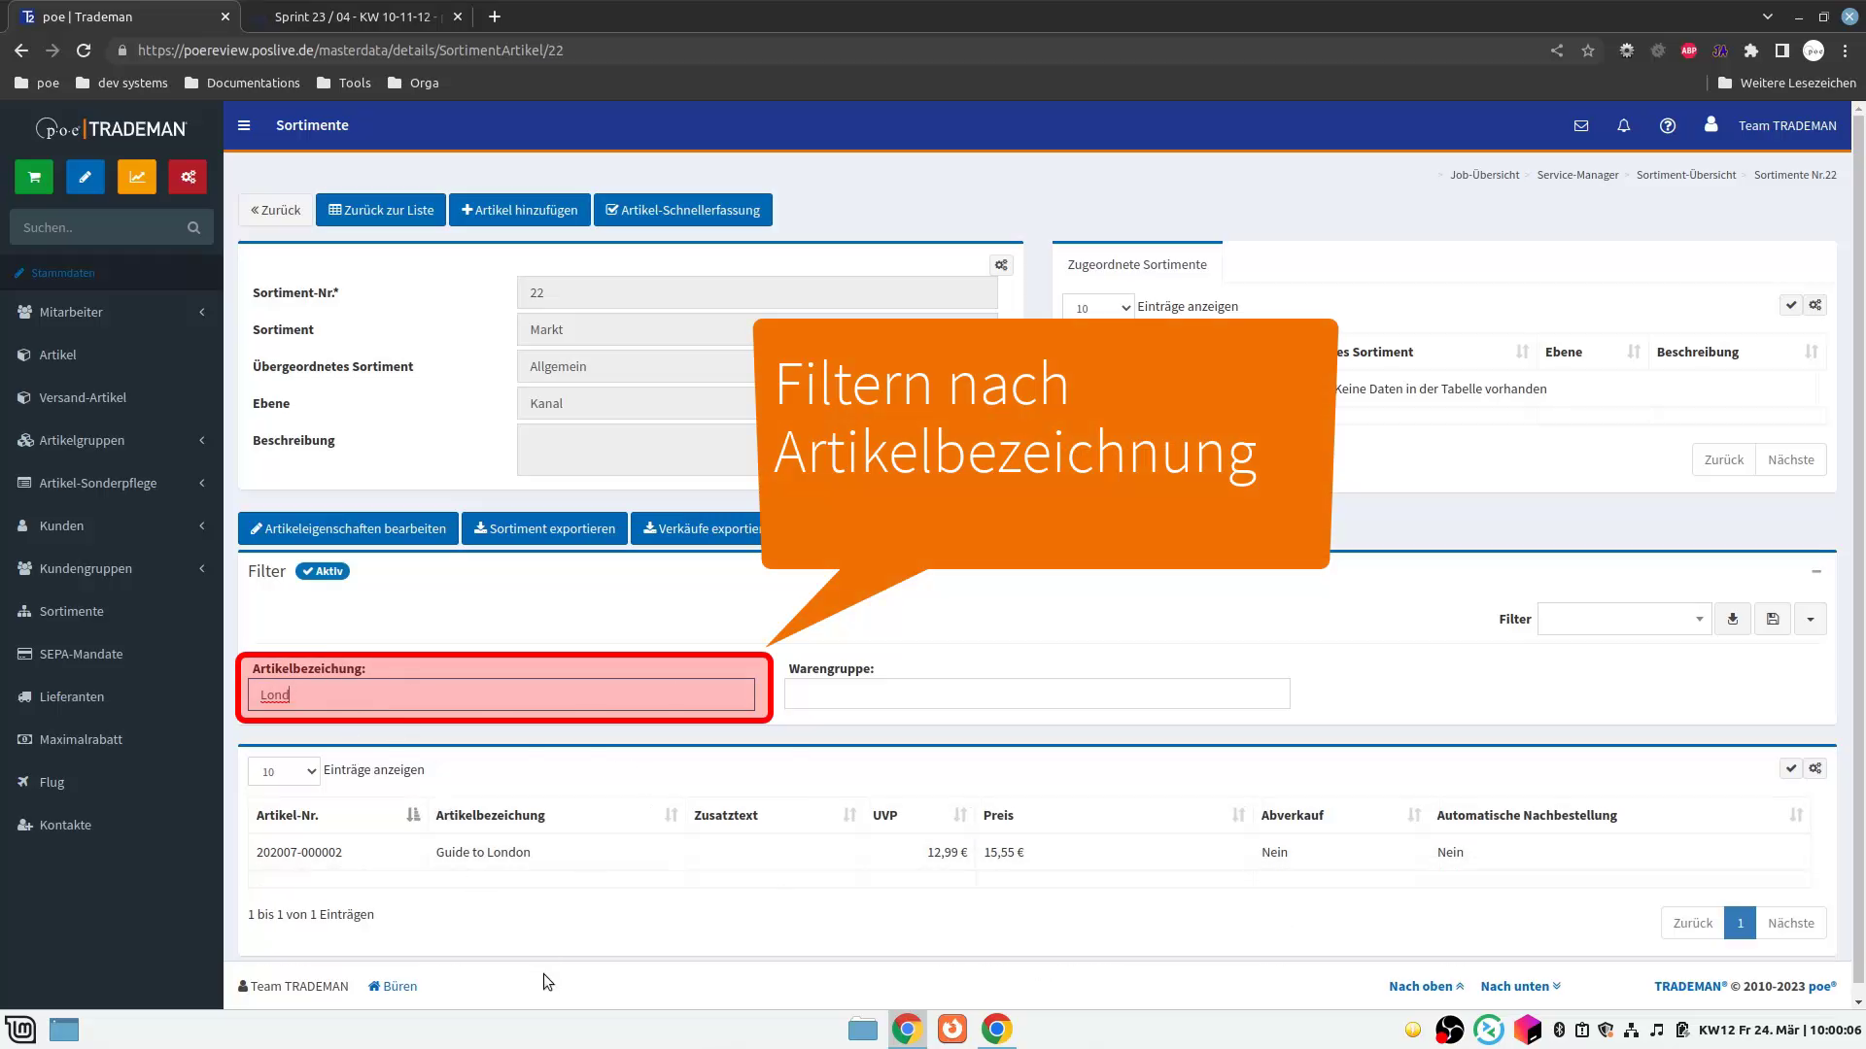Screen dimensions: 1866x1049
Task: Click the Büren footer link
Action: [393, 986]
